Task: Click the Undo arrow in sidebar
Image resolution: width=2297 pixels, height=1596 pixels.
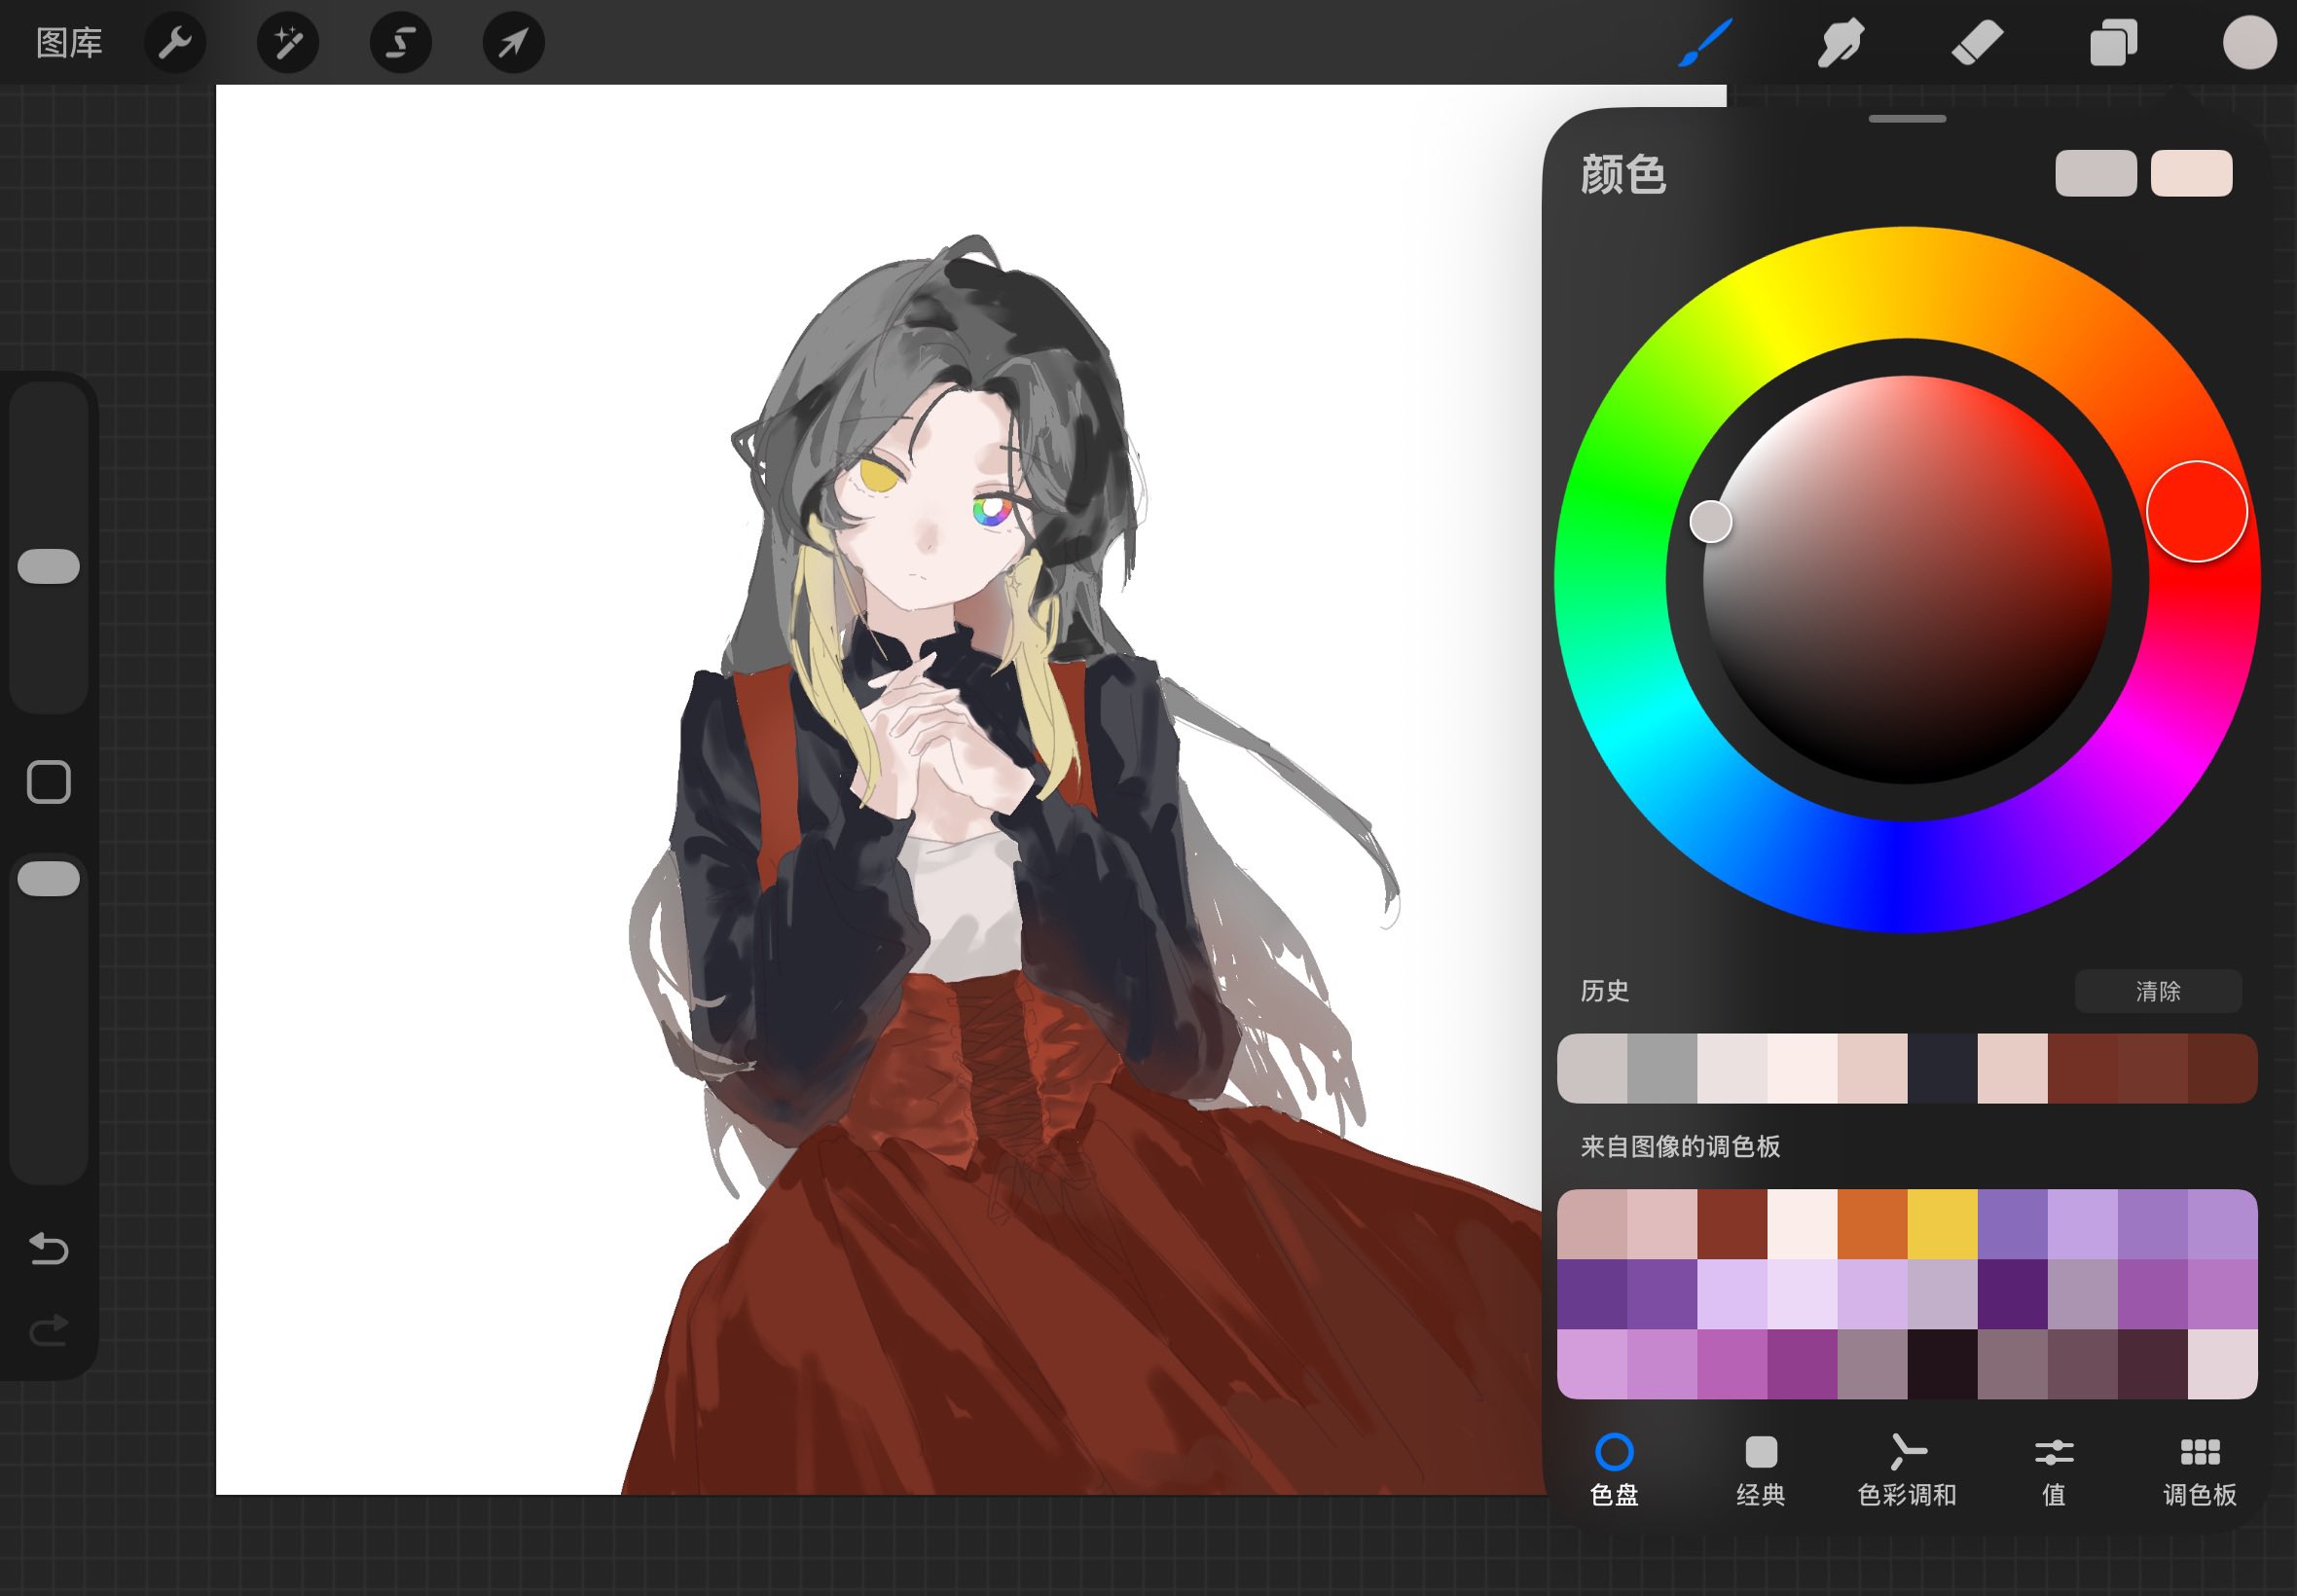Action: click(48, 1249)
